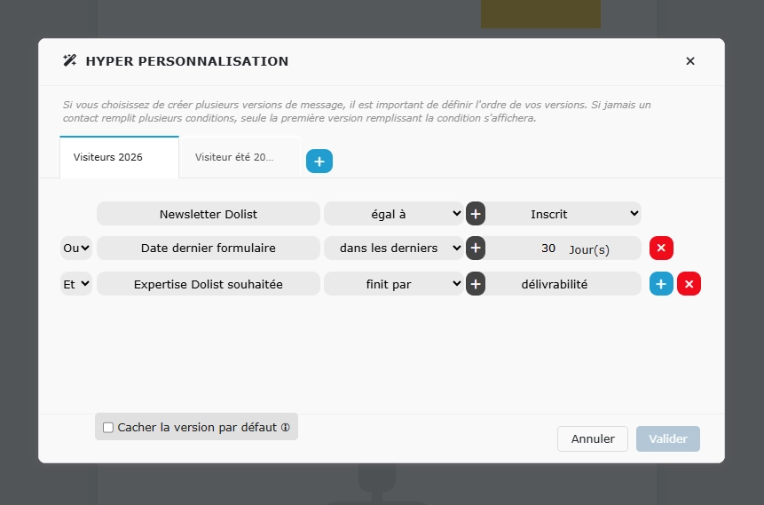Open the 'finit par' operator dropdown
This screenshot has height=505, width=764.
pos(394,284)
